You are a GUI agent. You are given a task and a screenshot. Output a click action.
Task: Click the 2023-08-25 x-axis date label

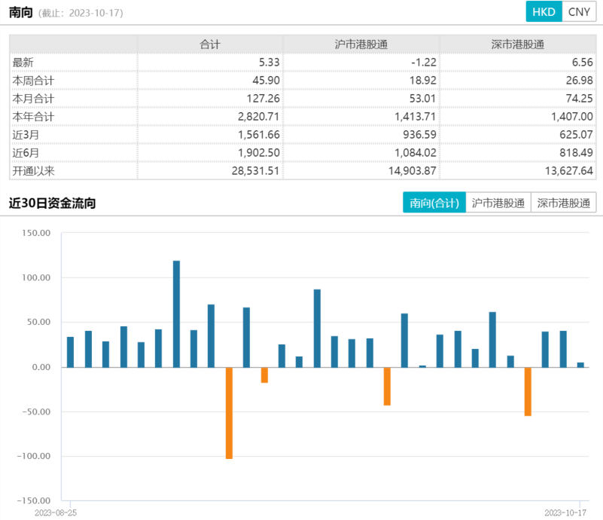pos(56,511)
